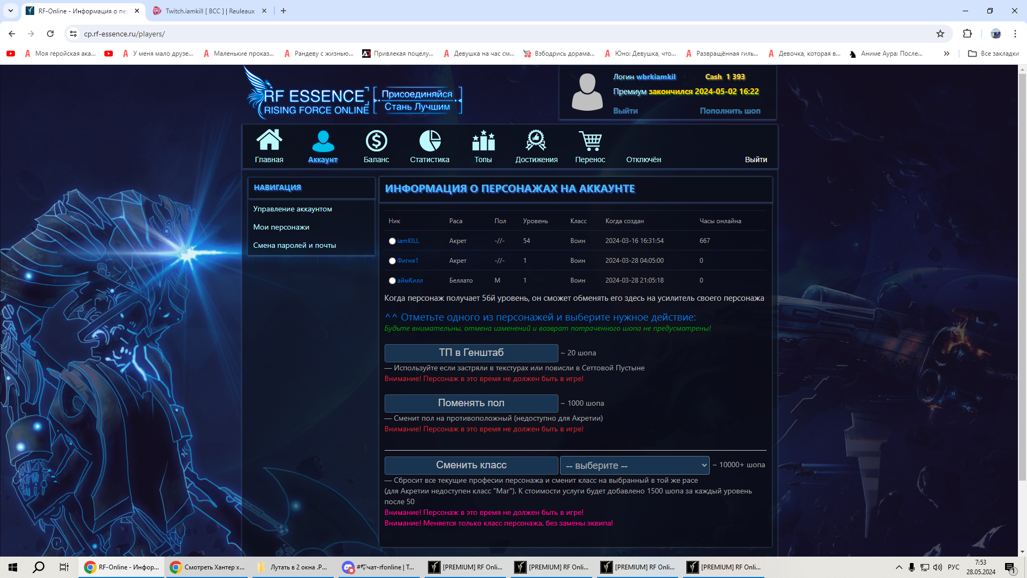The image size is (1027, 578).
Task: Click the Аккаунт person icon
Action: click(x=323, y=141)
